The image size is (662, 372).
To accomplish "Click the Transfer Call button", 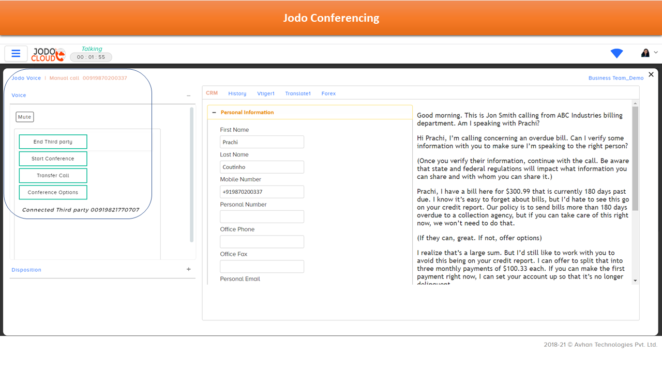I will 53,176.
